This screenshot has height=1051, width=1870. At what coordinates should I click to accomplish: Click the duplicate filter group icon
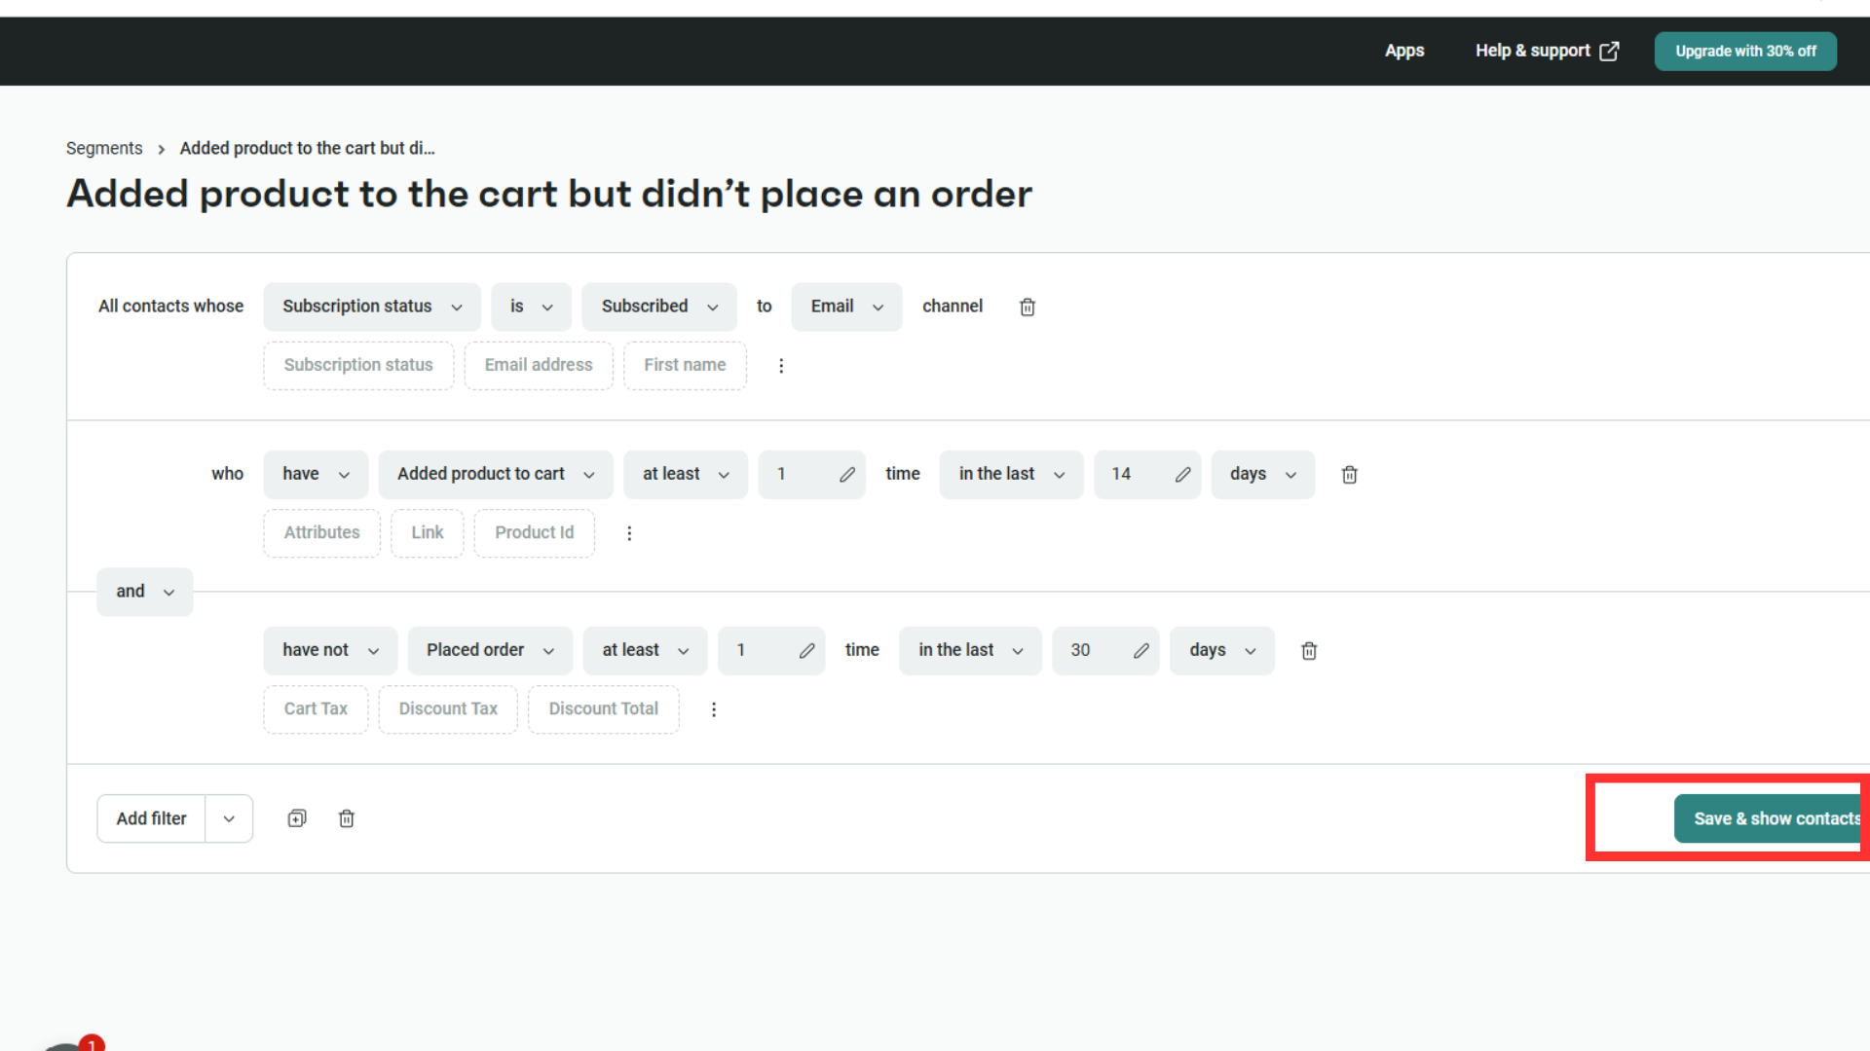tap(297, 818)
